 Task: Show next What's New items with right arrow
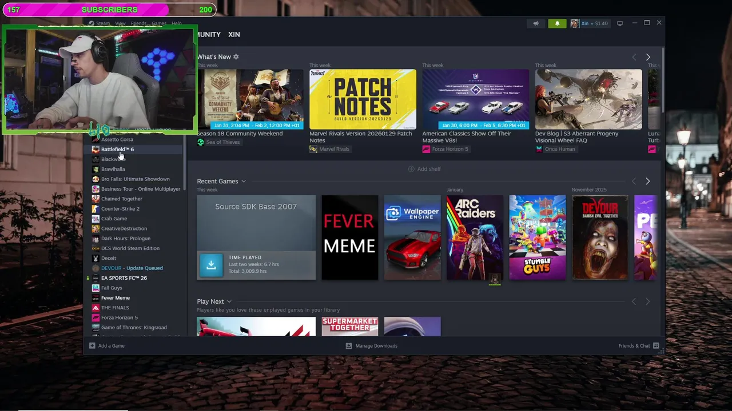tap(648, 57)
